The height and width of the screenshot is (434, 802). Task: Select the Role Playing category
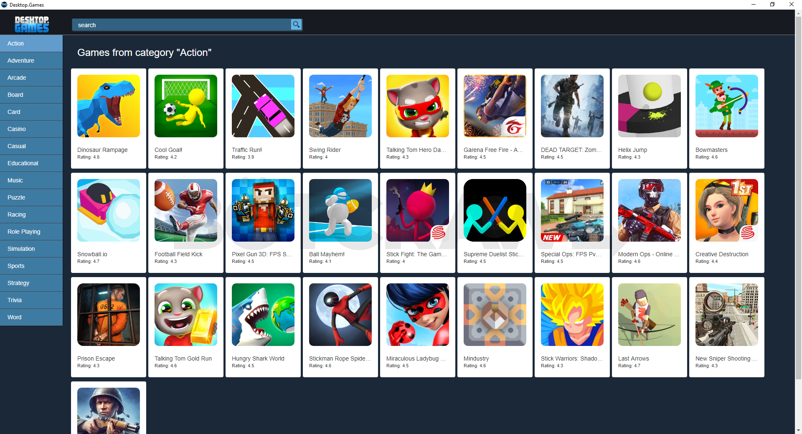pyautogui.click(x=31, y=232)
